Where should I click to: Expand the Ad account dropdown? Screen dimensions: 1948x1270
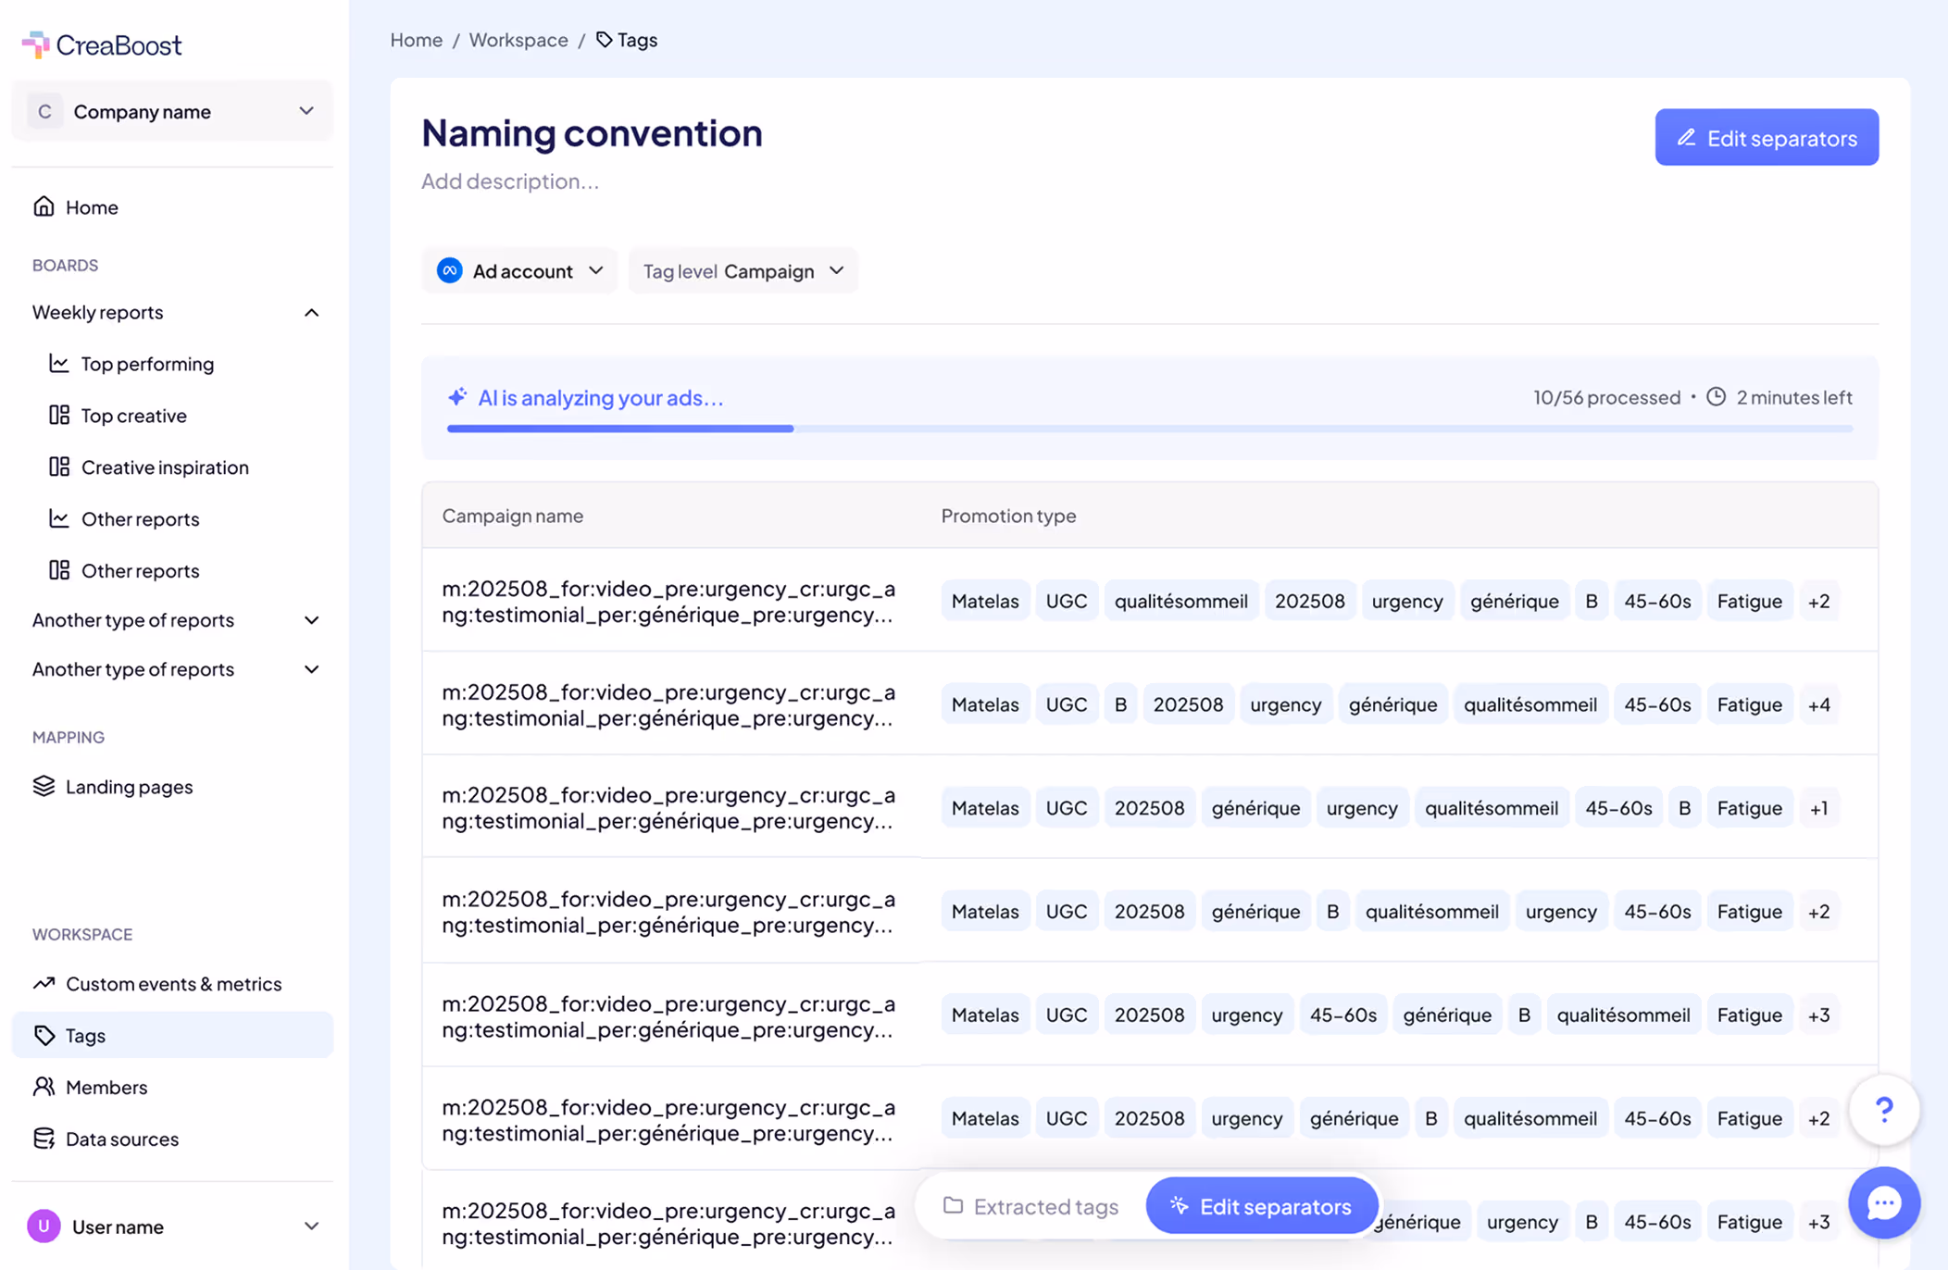point(519,270)
